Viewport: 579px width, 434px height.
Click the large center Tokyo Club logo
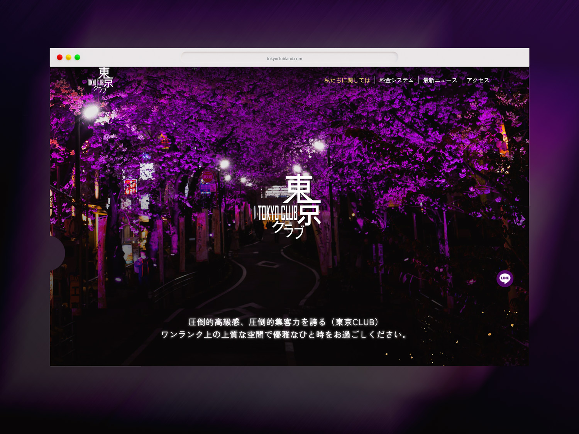pos(289,206)
